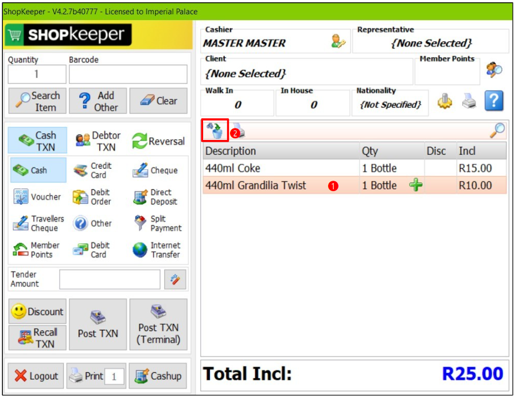
Task: Choose Direct Deposit payment method
Action: point(155,197)
